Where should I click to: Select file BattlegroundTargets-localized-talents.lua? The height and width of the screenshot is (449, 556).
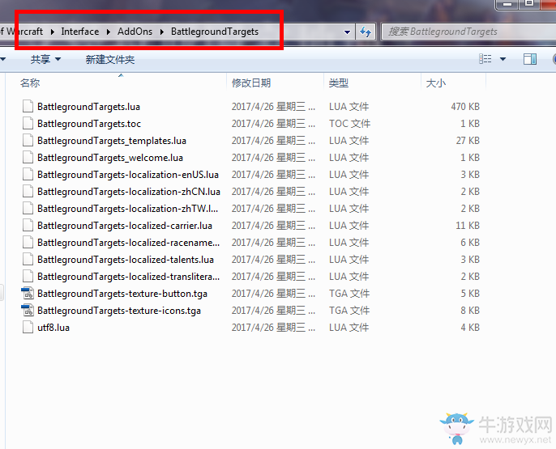pos(126,260)
